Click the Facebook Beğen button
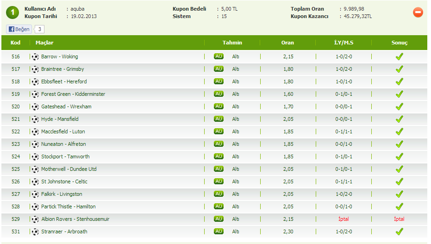 coord(19,29)
